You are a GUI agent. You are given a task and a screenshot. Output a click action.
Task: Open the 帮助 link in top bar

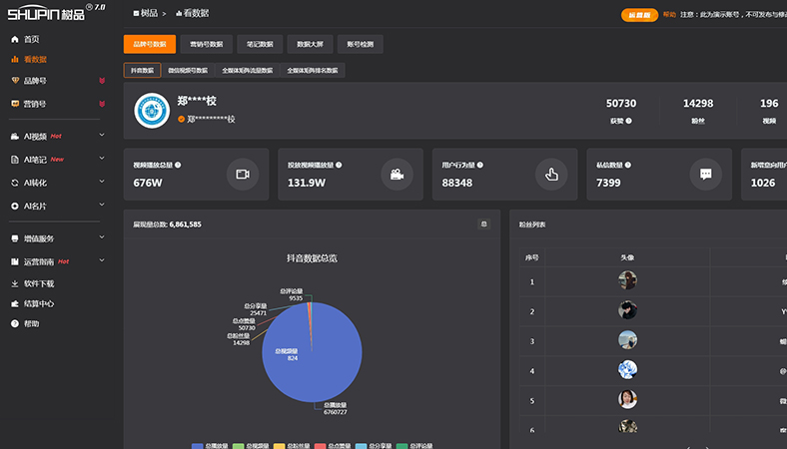668,15
